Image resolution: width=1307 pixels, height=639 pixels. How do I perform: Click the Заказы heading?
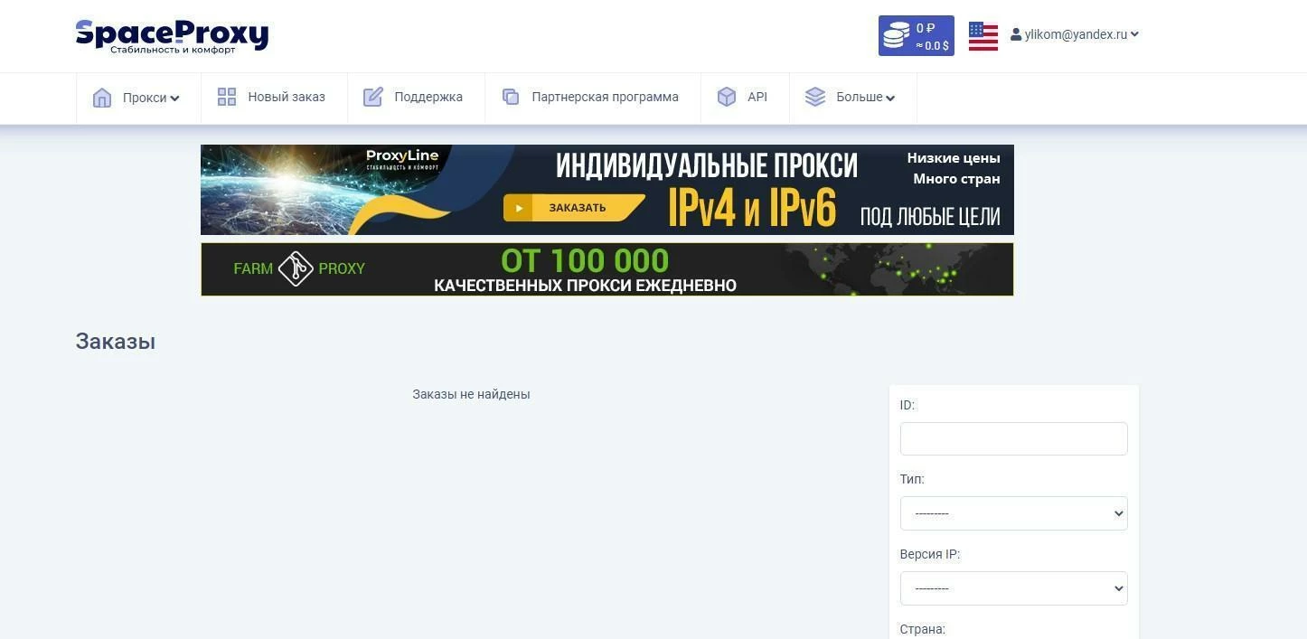pyautogui.click(x=116, y=342)
